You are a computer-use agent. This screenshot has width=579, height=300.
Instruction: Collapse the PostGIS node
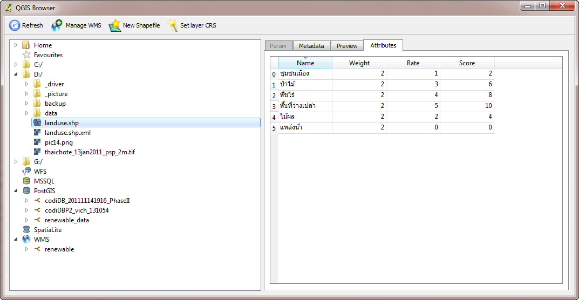coord(16,190)
